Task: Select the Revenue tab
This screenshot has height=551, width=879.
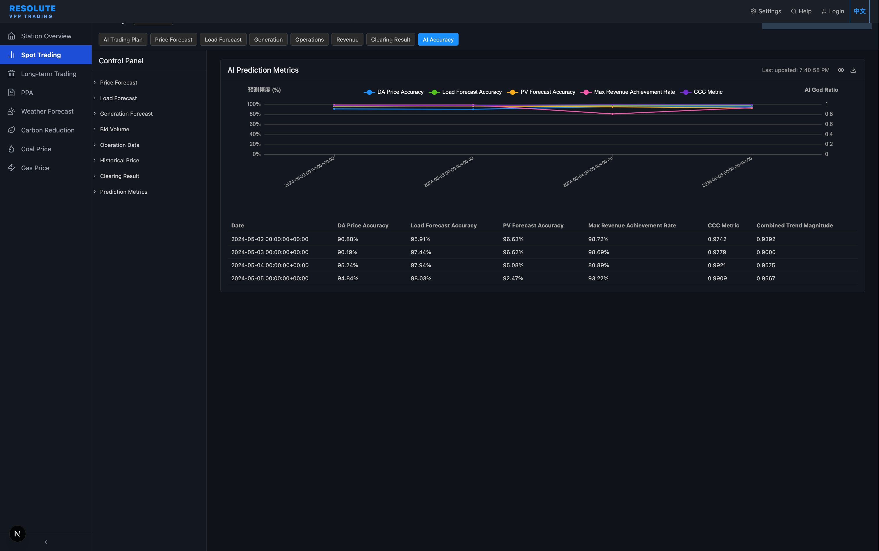Action: [x=347, y=40]
